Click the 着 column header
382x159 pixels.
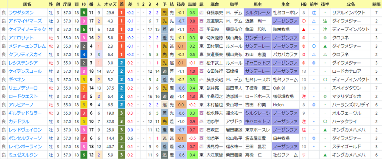121,4
